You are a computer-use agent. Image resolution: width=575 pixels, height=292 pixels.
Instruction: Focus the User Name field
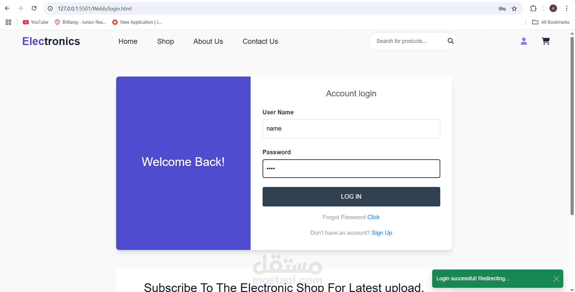[x=351, y=129]
